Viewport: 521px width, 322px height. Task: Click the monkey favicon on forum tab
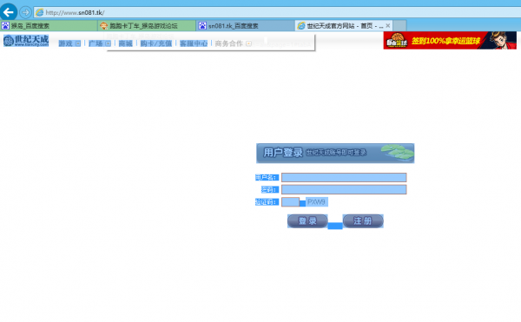pyautogui.click(x=104, y=25)
